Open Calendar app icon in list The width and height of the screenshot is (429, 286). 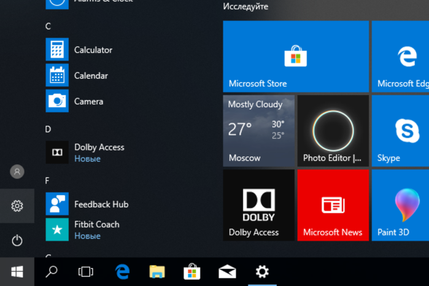(x=57, y=75)
